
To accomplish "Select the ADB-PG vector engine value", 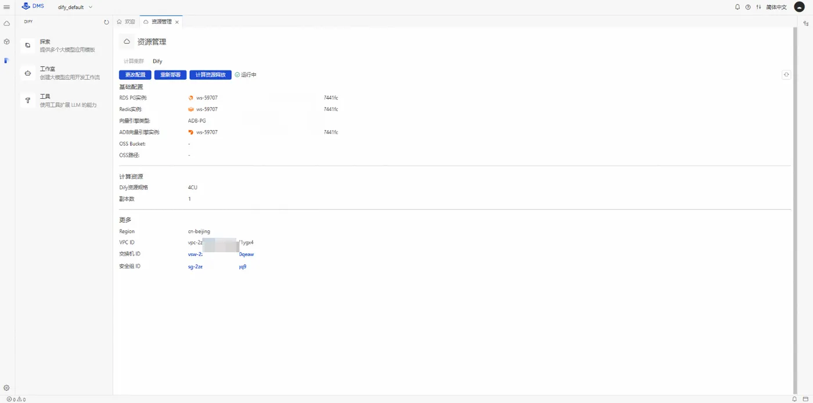I will click(x=197, y=121).
